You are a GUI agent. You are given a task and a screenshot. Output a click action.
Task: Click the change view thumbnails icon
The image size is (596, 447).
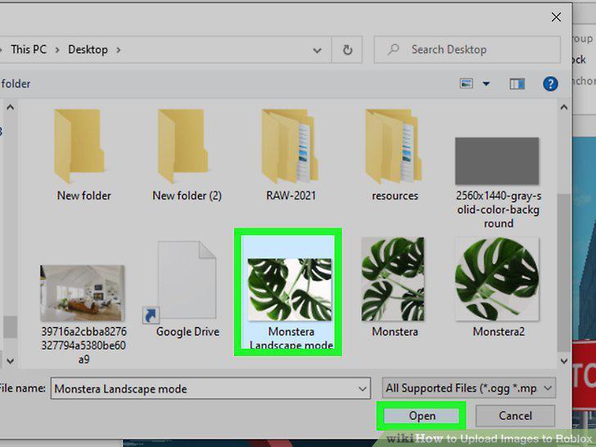pyautogui.click(x=467, y=84)
